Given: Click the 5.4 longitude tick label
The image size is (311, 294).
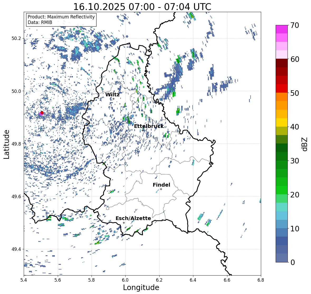Looking at the screenshot, I should click(24, 280).
